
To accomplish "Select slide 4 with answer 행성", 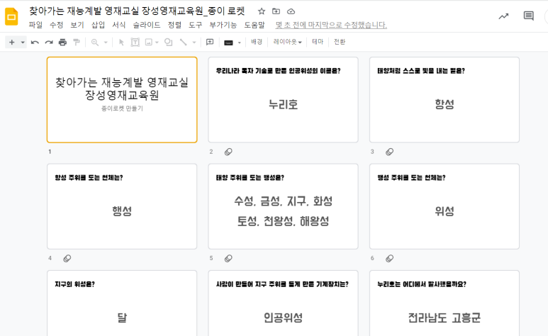I will [x=122, y=206].
